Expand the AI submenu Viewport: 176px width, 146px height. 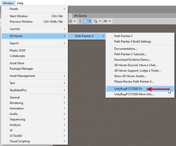coord(35,130)
